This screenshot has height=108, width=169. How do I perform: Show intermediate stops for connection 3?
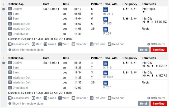click(x=26, y=104)
